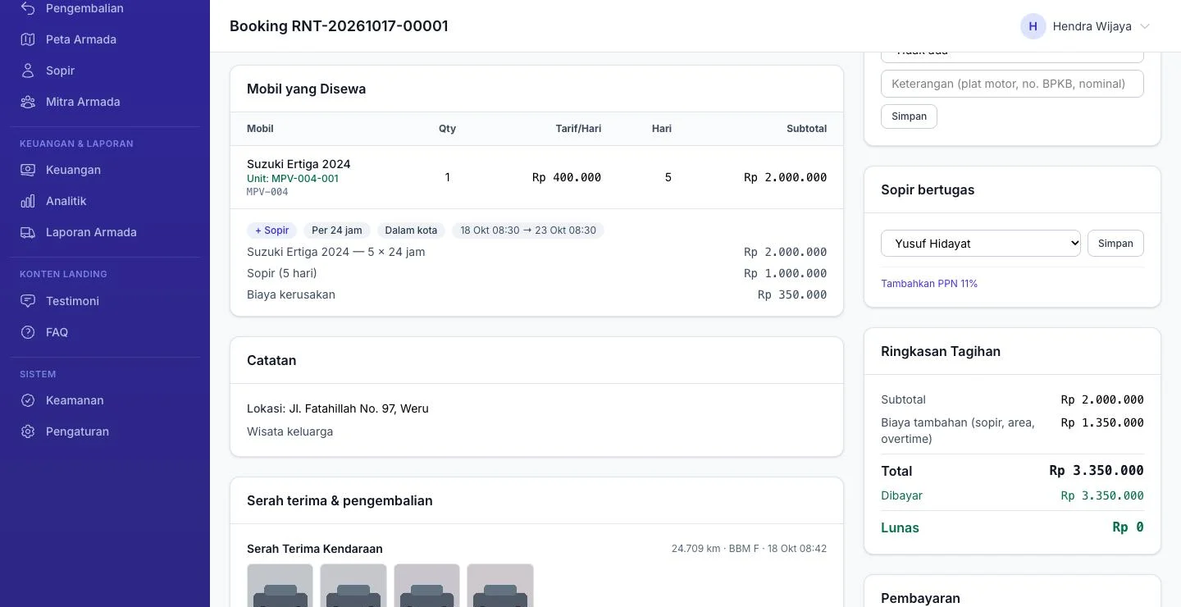This screenshot has height=607, width=1181.
Task: Click the FAQ question mark icon
Action: tap(28, 332)
